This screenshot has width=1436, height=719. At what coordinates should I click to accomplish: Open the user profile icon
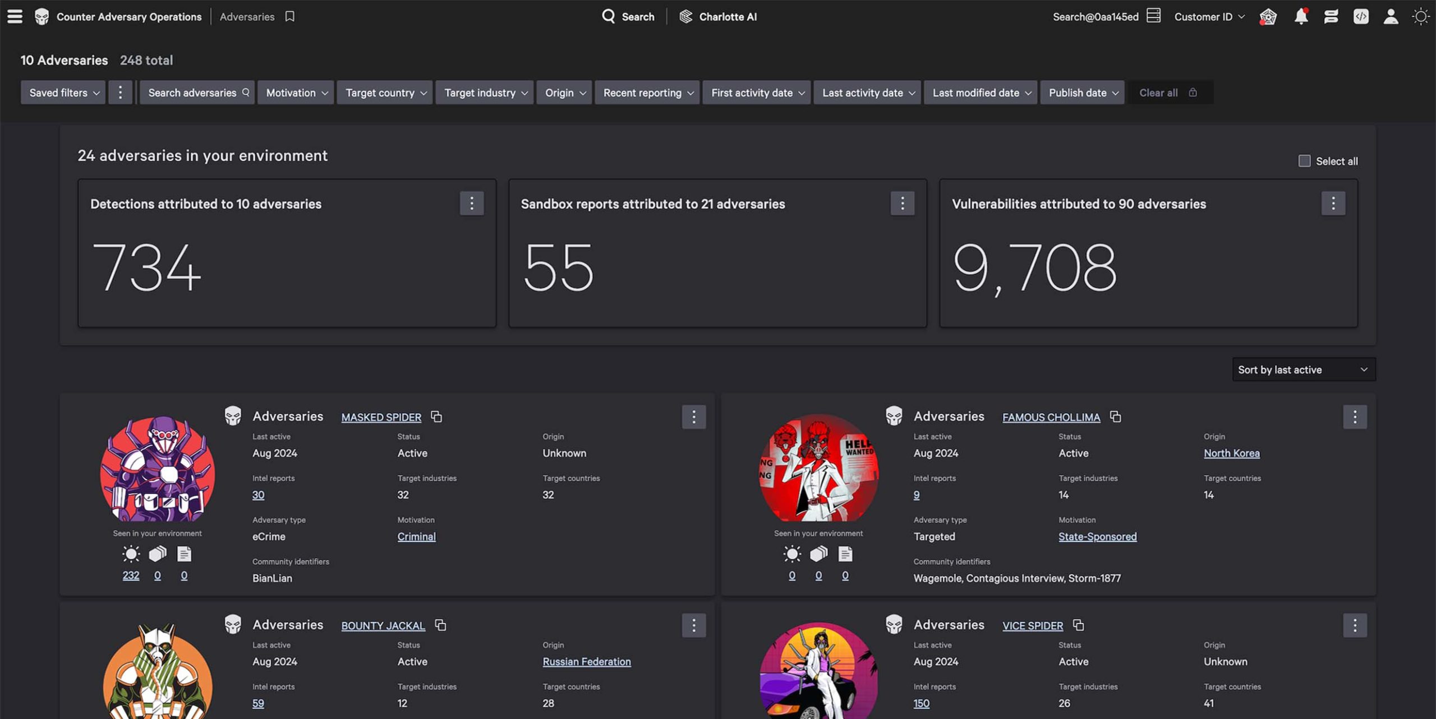pyautogui.click(x=1391, y=16)
